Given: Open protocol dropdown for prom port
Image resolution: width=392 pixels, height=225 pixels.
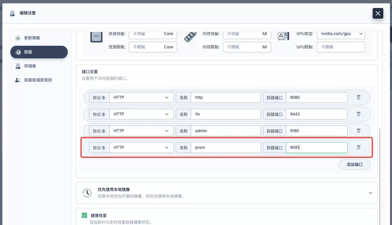Looking at the screenshot, I should tap(142, 147).
